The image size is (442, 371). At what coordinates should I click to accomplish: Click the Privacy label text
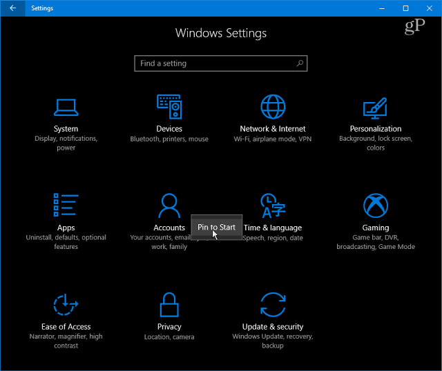[169, 327]
